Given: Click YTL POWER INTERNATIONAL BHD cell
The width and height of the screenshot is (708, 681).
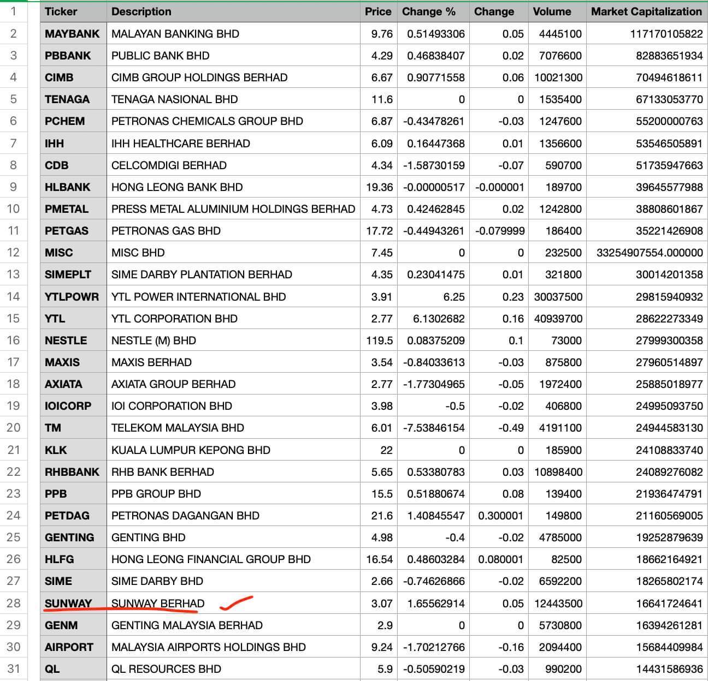Looking at the screenshot, I should click(x=233, y=297).
